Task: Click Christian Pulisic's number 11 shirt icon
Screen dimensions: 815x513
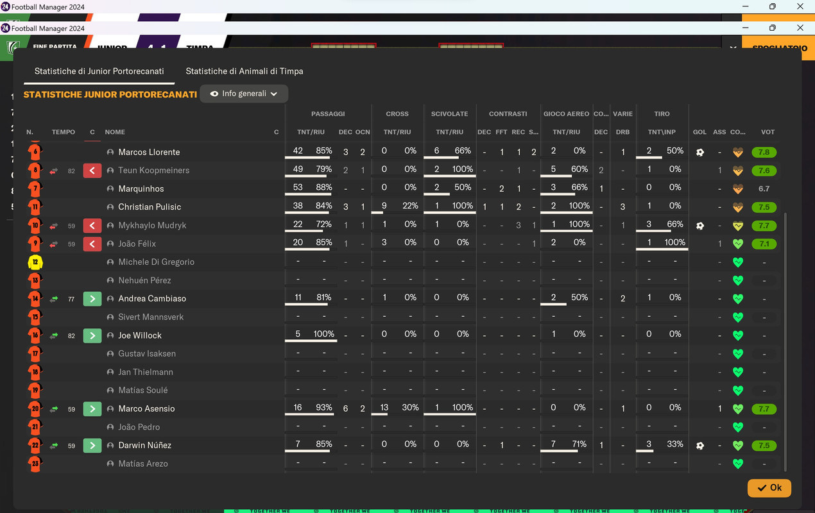Action: point(35,207)
